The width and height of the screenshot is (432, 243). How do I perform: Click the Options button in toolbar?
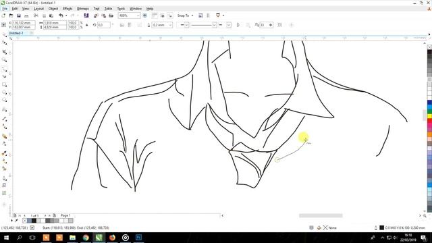(200, 16)
